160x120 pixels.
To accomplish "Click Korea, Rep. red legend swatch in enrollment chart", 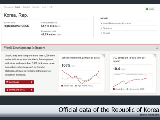I will 62,86.
